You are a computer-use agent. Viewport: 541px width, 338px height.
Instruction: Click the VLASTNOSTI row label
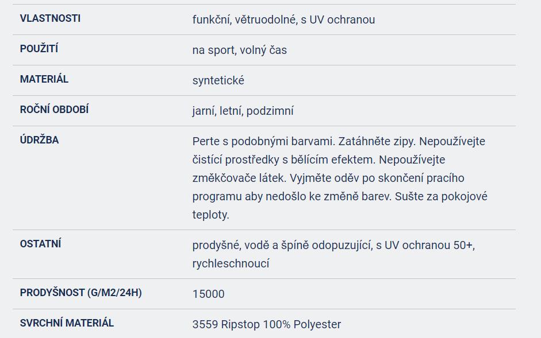pyautogui.click(x=50, y=18)
